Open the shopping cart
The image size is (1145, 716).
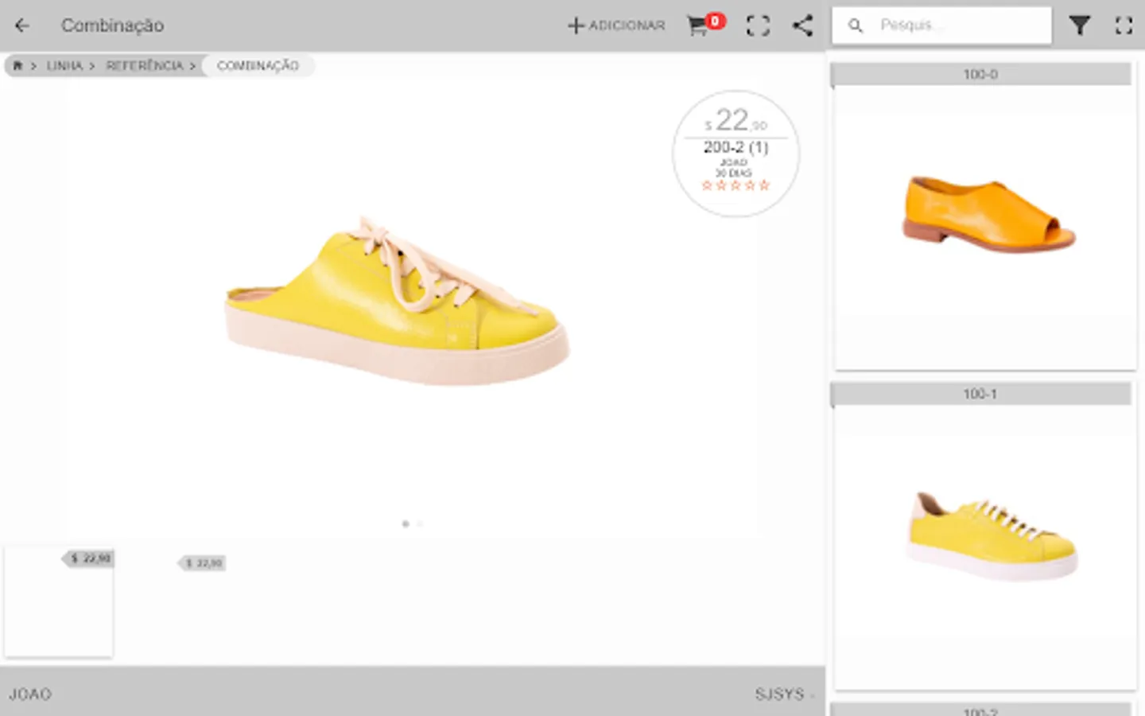(706, 25)
